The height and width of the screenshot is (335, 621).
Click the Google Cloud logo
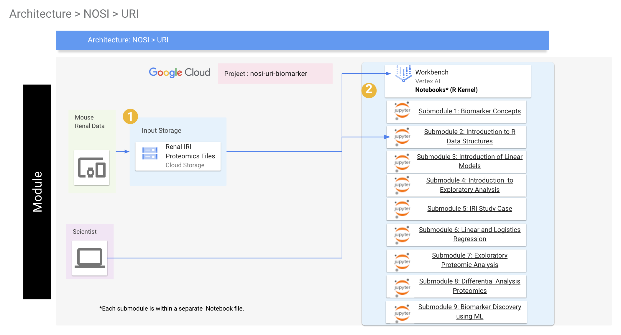[x=180, y=72]
